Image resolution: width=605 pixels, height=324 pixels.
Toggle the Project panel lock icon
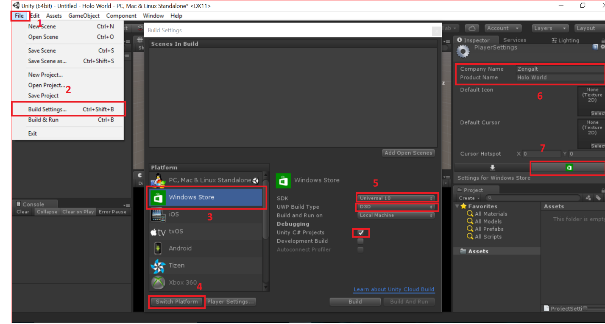point(603,190)
